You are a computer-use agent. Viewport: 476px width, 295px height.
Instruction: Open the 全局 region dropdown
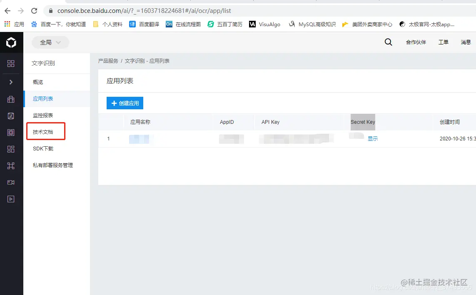pyautogui.click(x=50, y=42)
